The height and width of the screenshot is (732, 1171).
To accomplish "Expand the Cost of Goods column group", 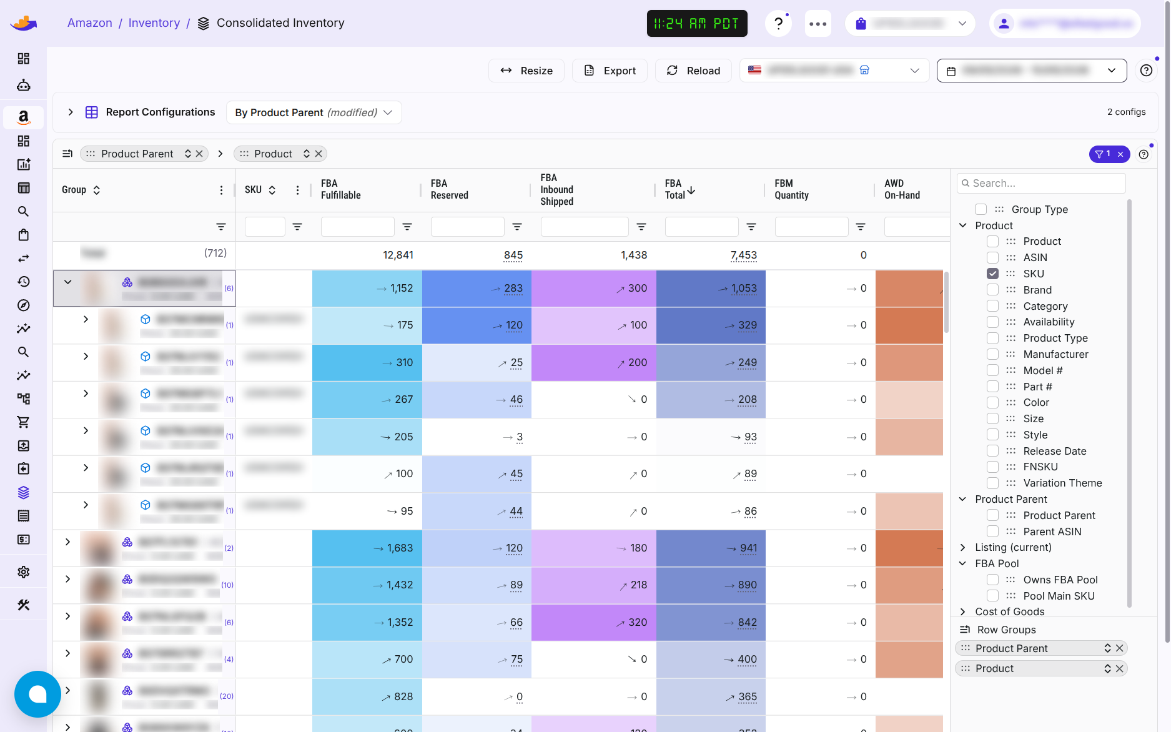I will coord(962,611).
